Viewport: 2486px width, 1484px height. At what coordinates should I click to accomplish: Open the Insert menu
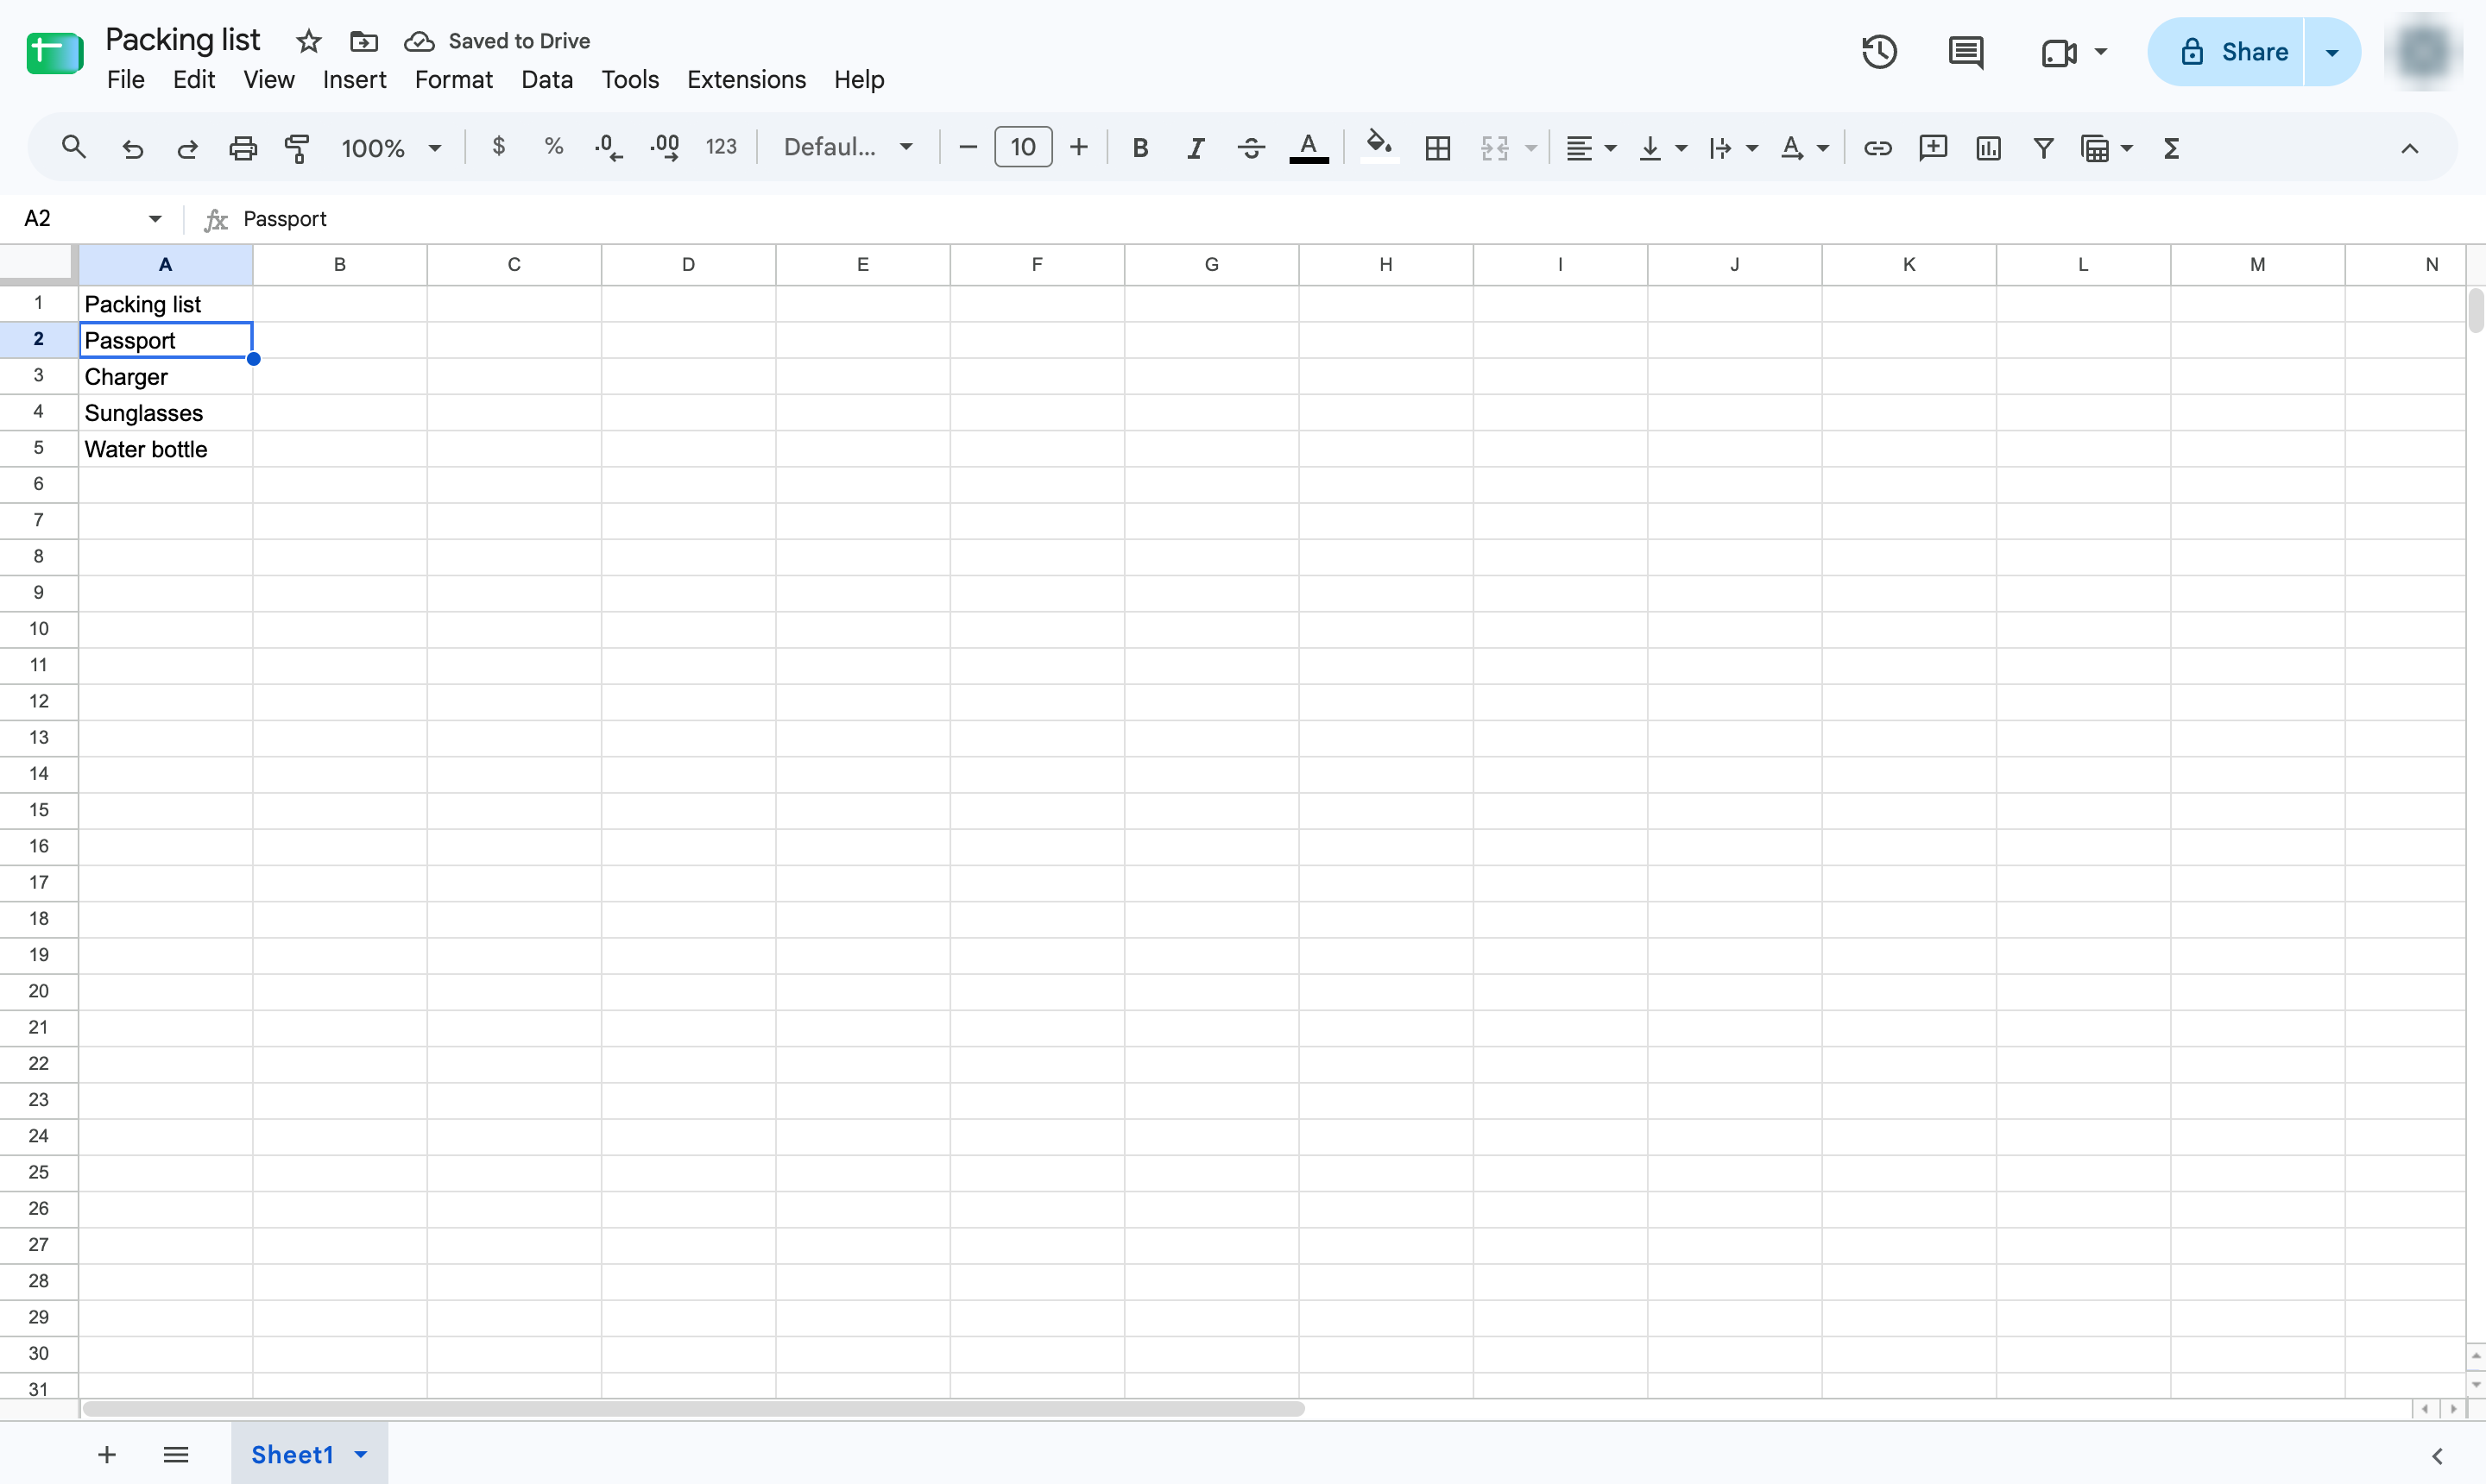(x=354, y=79)
